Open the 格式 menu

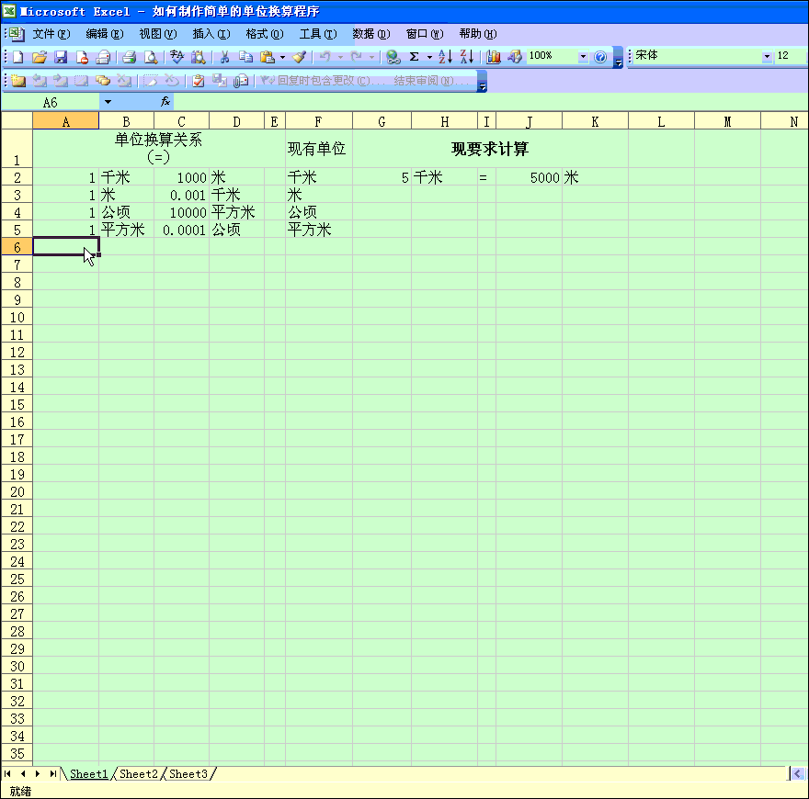pyautogui.click(x=264, y=34)
